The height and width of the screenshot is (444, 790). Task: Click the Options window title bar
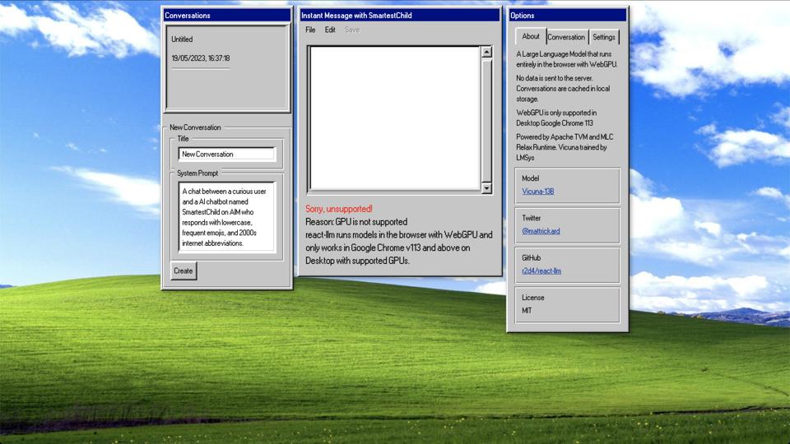coord(567,15)
